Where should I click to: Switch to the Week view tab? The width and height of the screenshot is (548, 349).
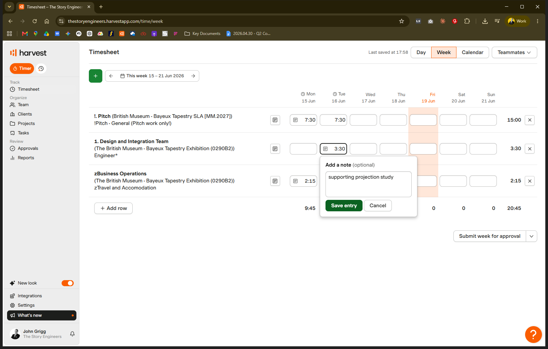[x=444, y=52]
